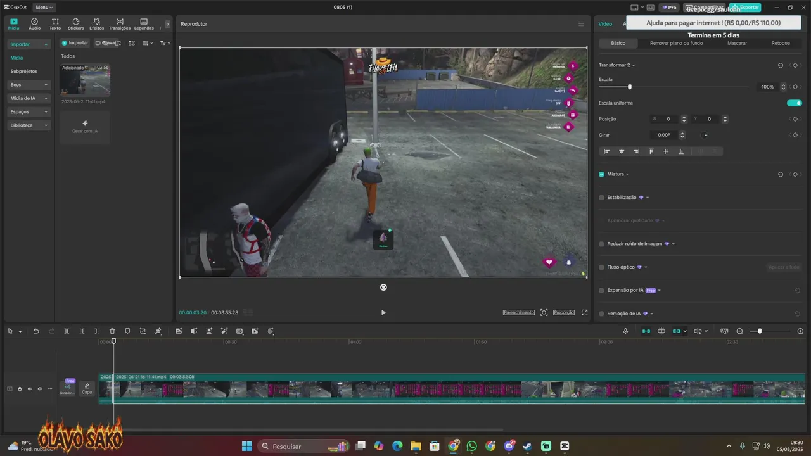Open the Stickers panel
This screenshot has width=811, height=456.
(x=76, y=24)
